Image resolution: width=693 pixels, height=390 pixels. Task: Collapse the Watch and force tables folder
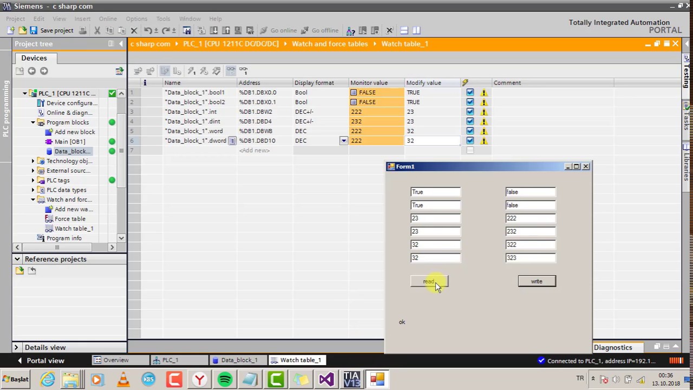32,200
